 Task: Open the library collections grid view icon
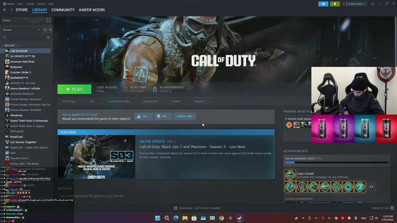pos(48,20)
